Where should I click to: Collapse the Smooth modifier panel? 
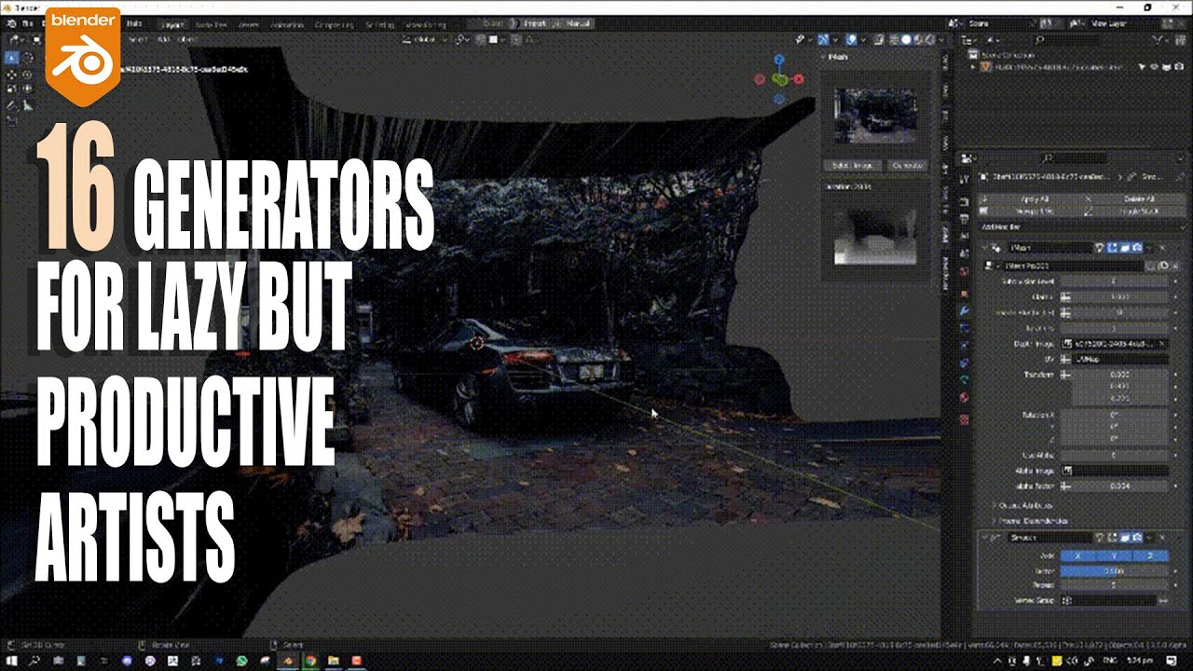pos(984,538)
